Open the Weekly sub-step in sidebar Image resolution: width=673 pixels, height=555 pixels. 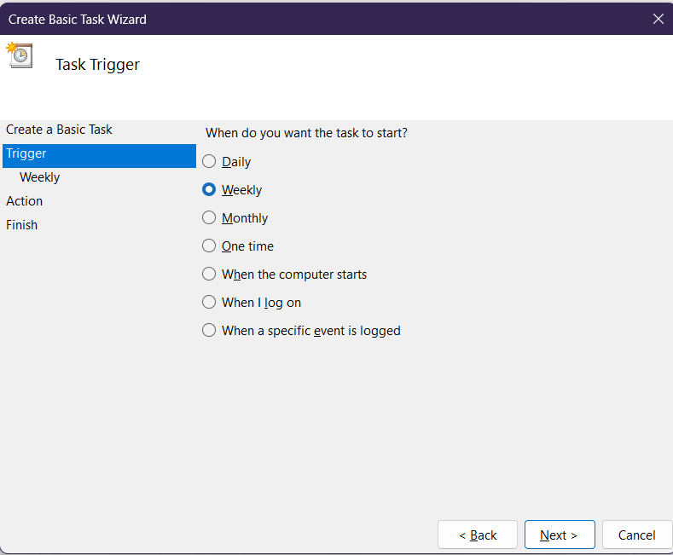click(x=40, y=177)
